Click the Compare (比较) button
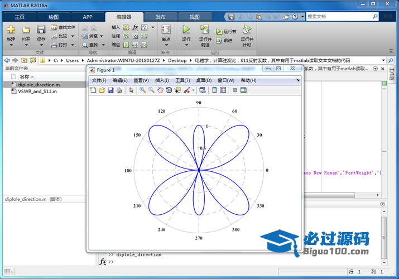The image size is (399, 279). (60, 36)
